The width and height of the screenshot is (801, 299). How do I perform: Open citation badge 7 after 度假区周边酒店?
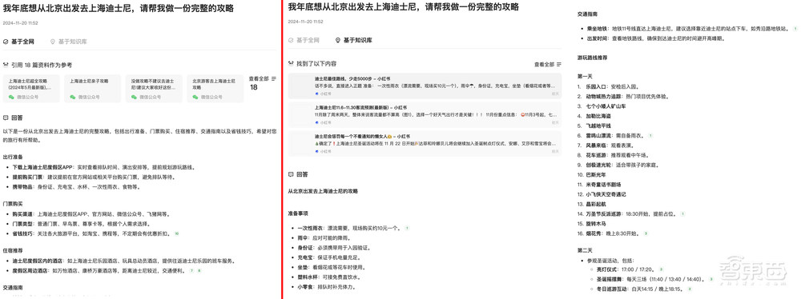[x=192, y=270]
